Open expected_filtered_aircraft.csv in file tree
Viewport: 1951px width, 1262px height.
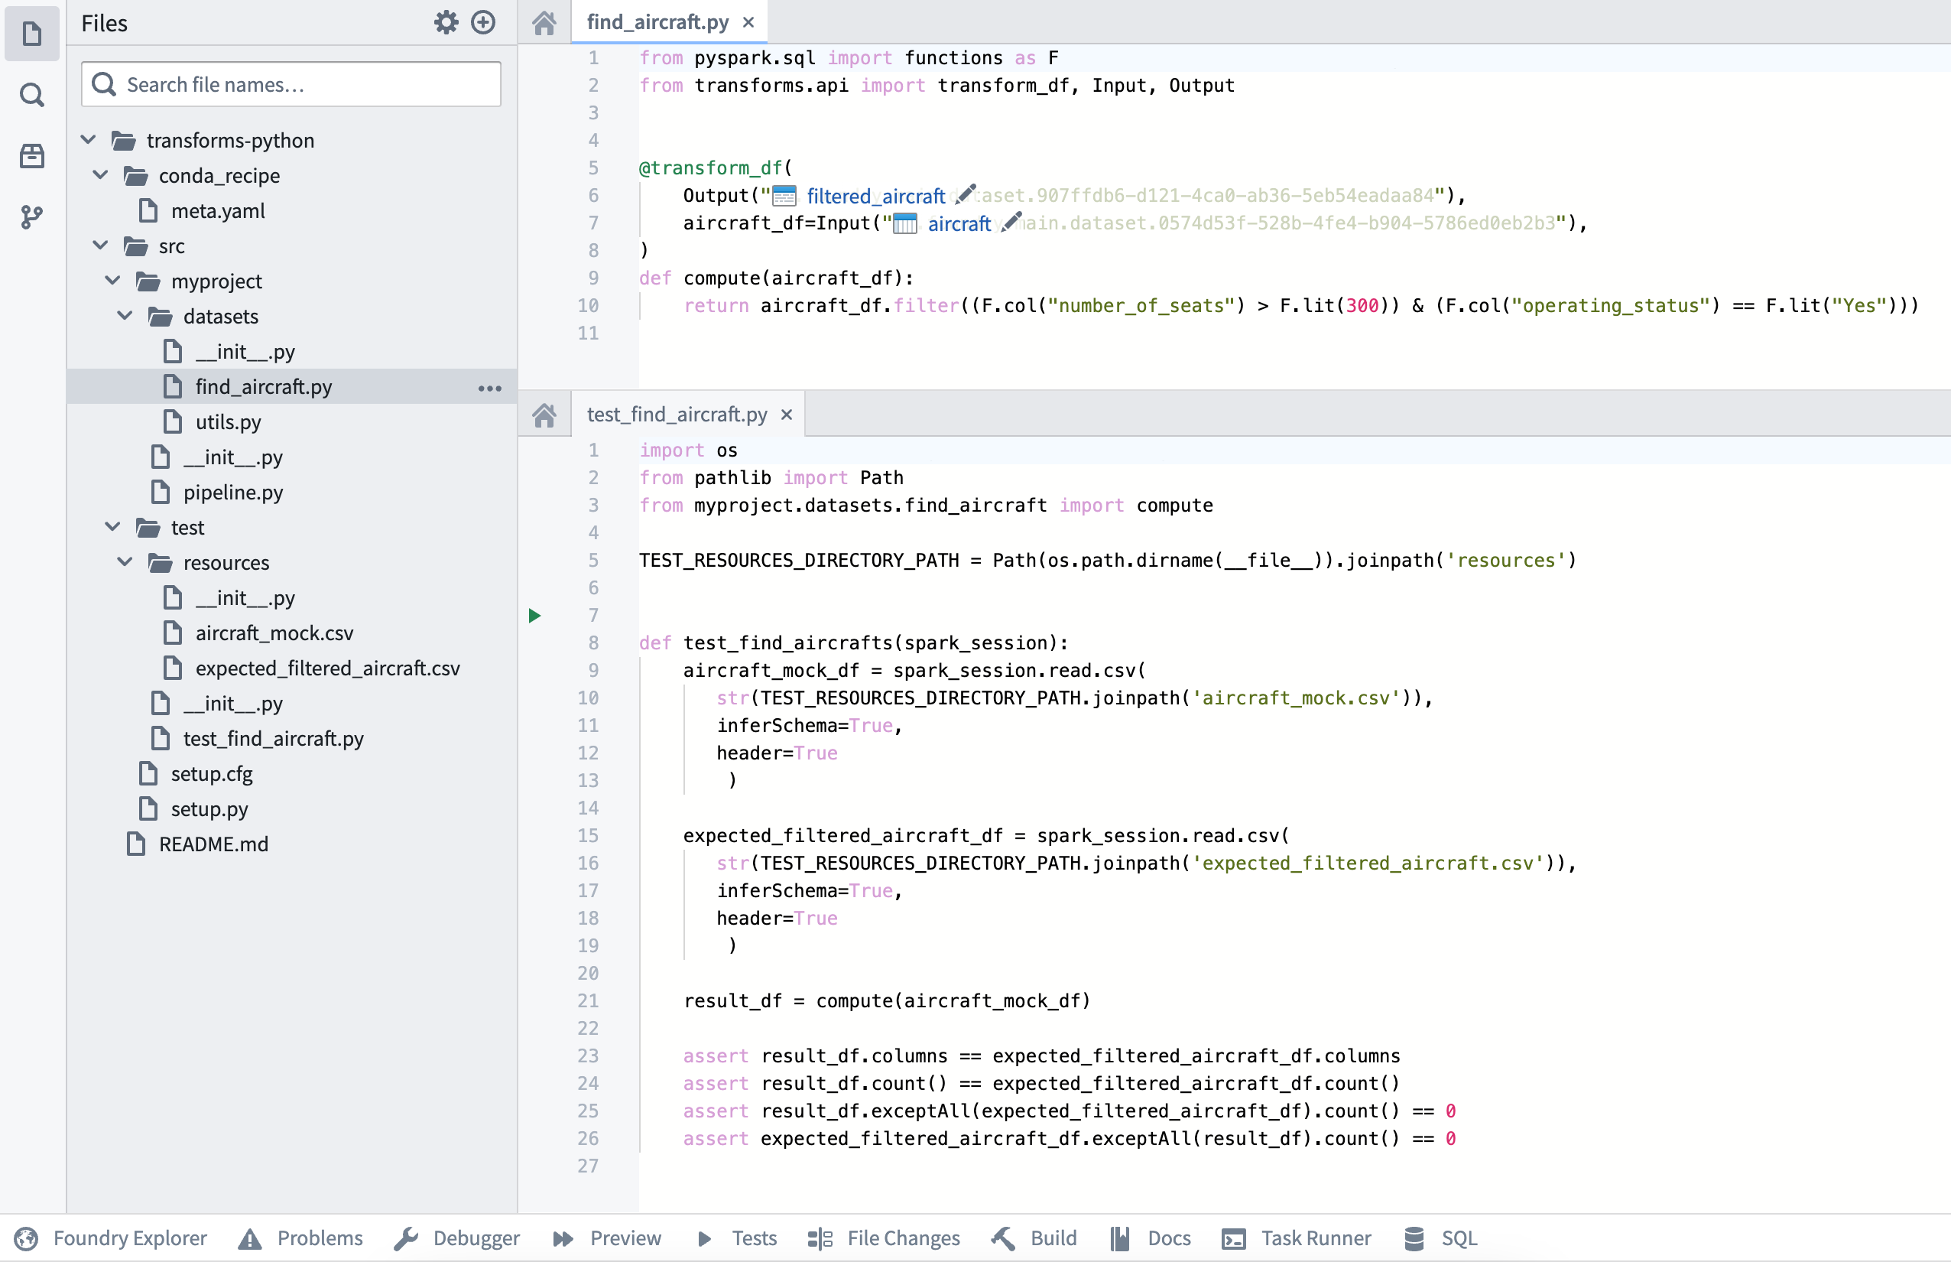(328, 668)
